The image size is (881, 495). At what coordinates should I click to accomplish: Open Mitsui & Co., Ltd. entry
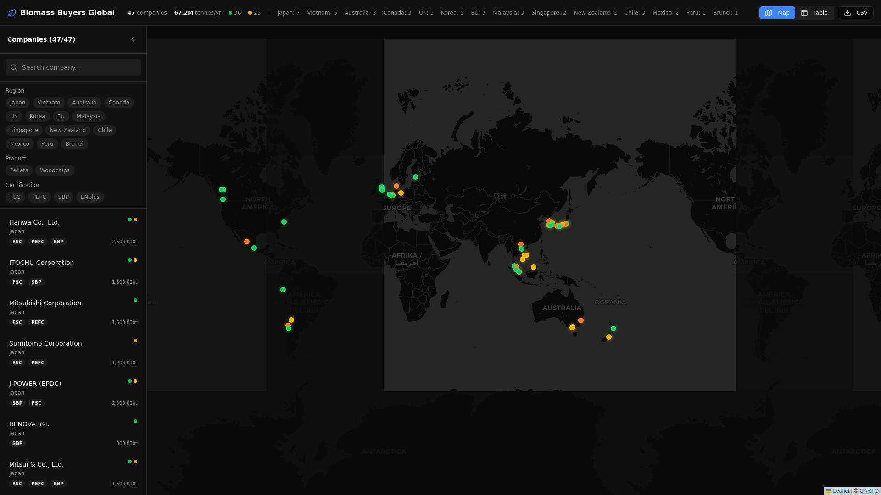73,473
